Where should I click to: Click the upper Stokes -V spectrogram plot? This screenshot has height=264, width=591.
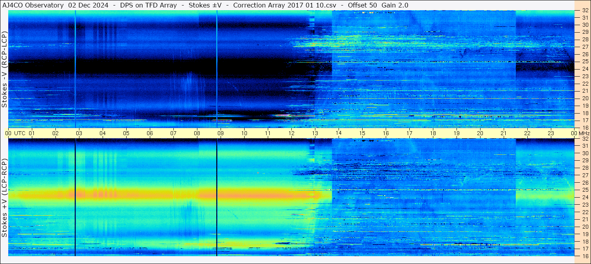point(291,69)
